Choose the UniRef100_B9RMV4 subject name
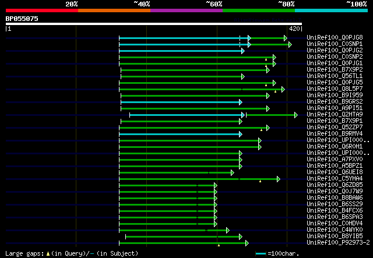Screen dimensions: 373x258 pyautogui.click(x=335, y=133)
